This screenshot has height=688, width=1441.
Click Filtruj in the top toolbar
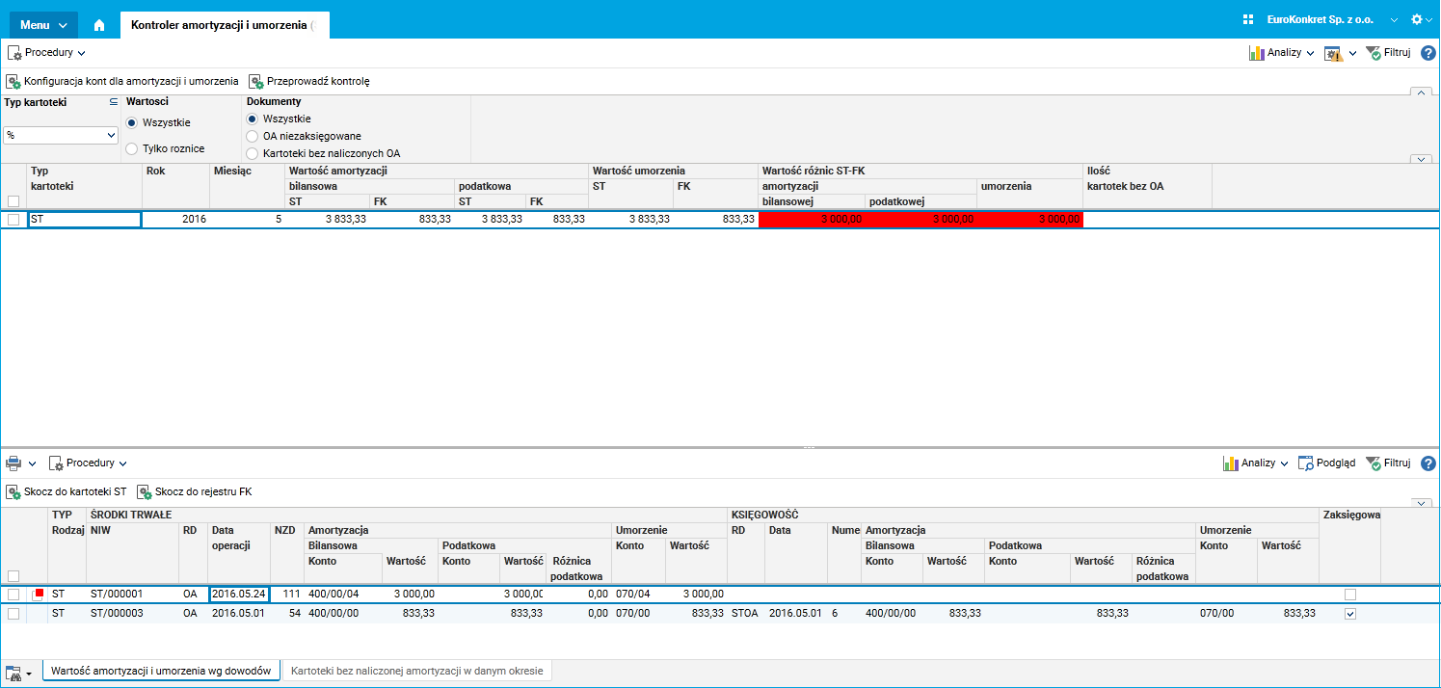coord(1388,53)
